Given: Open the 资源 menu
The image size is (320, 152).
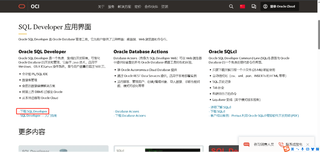Looking at the screenshot, I should point(165,6).
